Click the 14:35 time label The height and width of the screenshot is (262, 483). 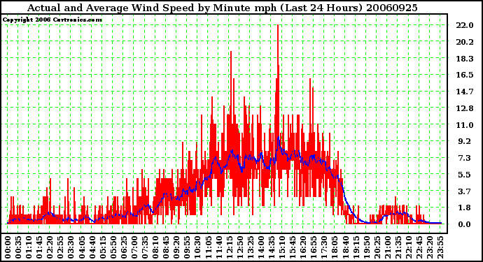(x=271, y=247)
